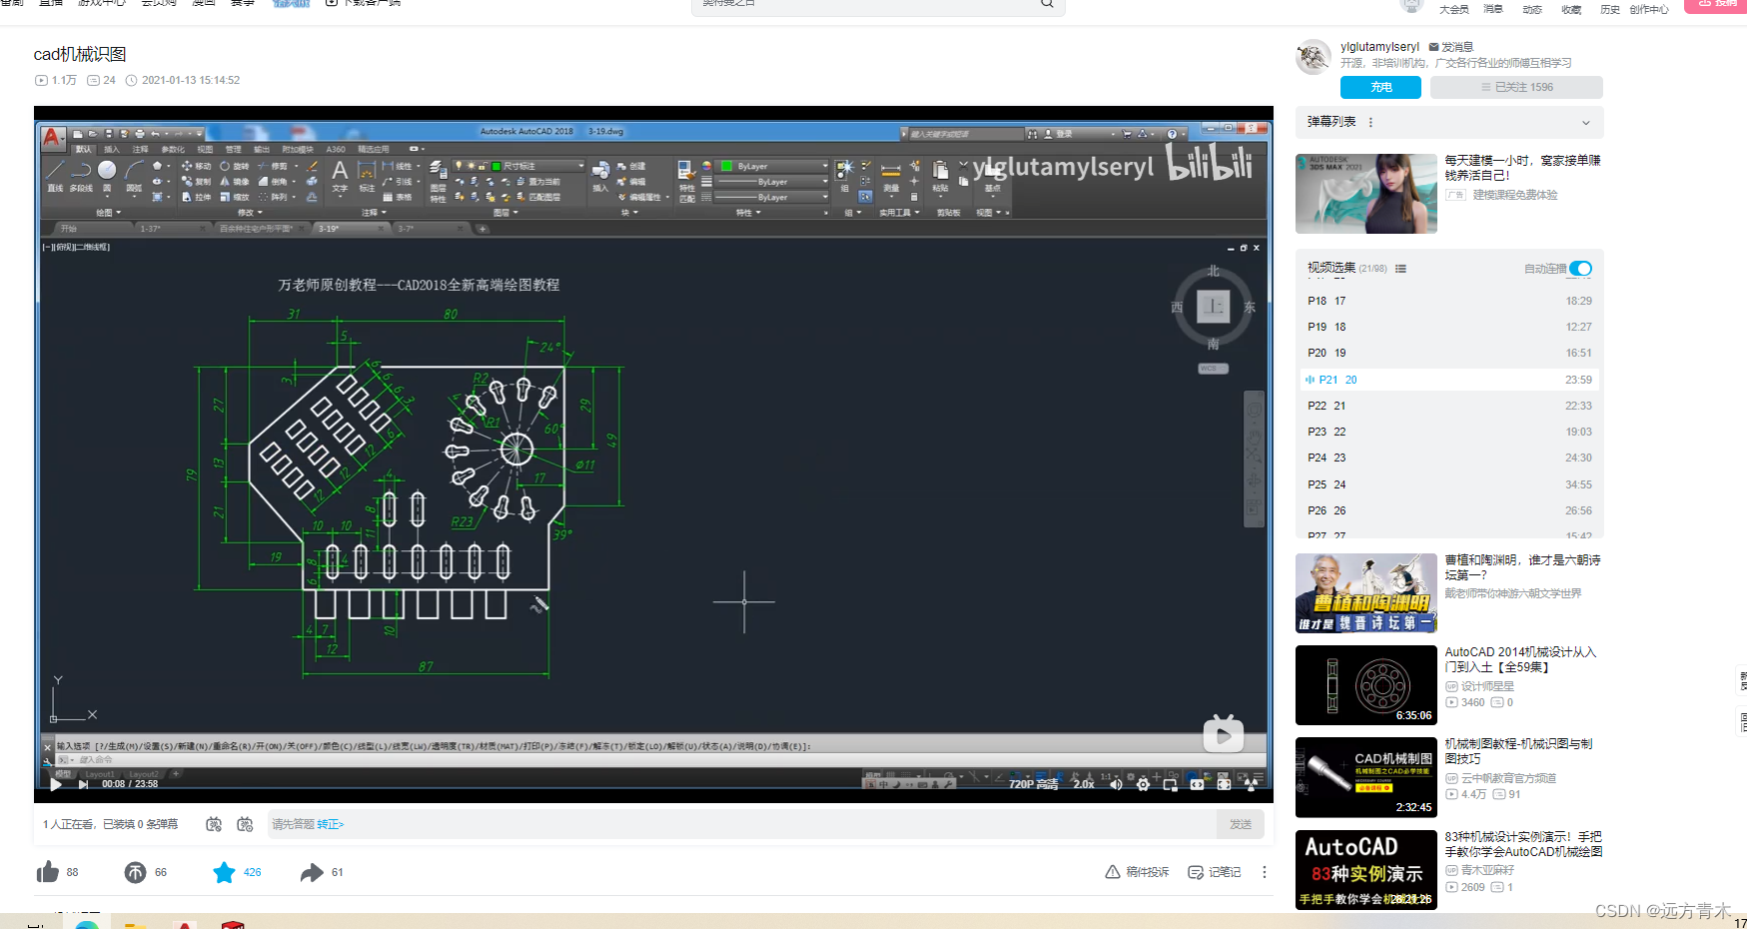
Task: Expand the 图层 panel in ribbon
Action: (505, 213)
